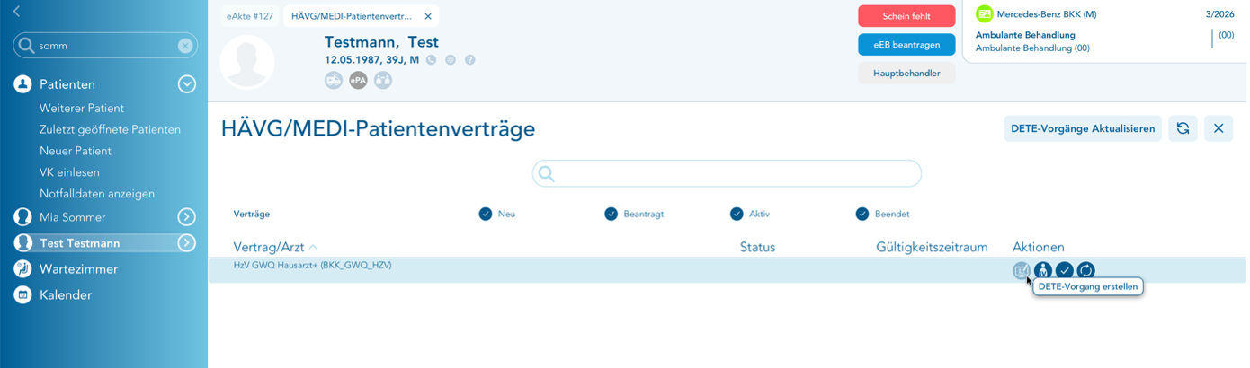Click the refresh icon beside DETE-Vorgänge Aktualisieren
The width and height of the screenshot is (1250, 368).
pos(1183,128)
